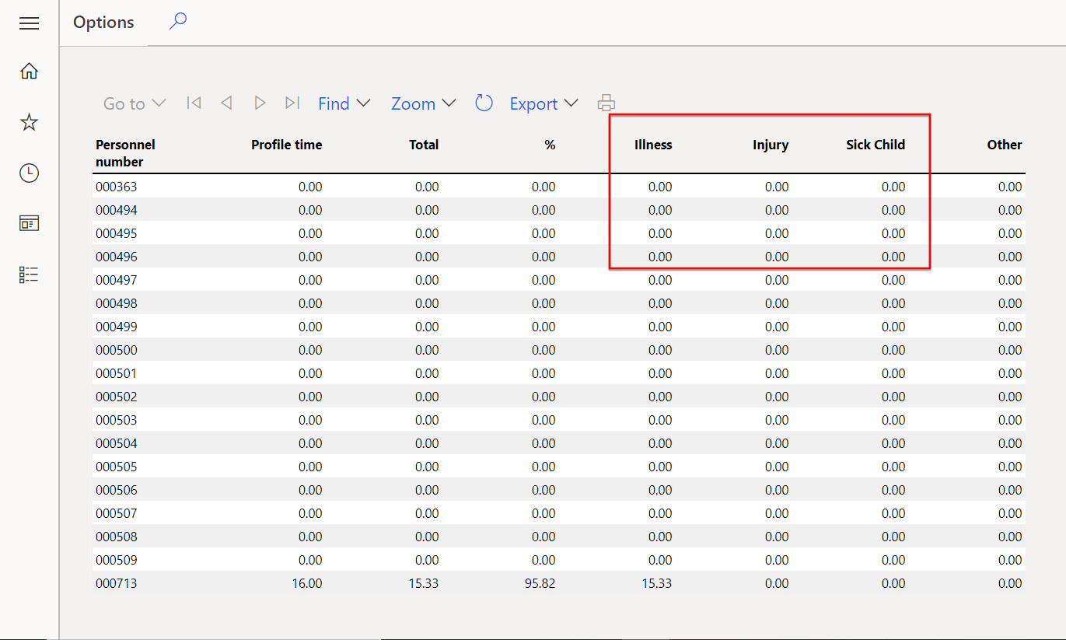Open the Zoom level dropdown
This screenshot has width=1066, height=640.
pos(423,103)
